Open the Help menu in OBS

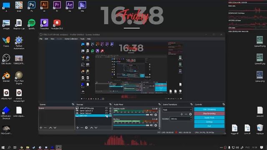point(89,39)
